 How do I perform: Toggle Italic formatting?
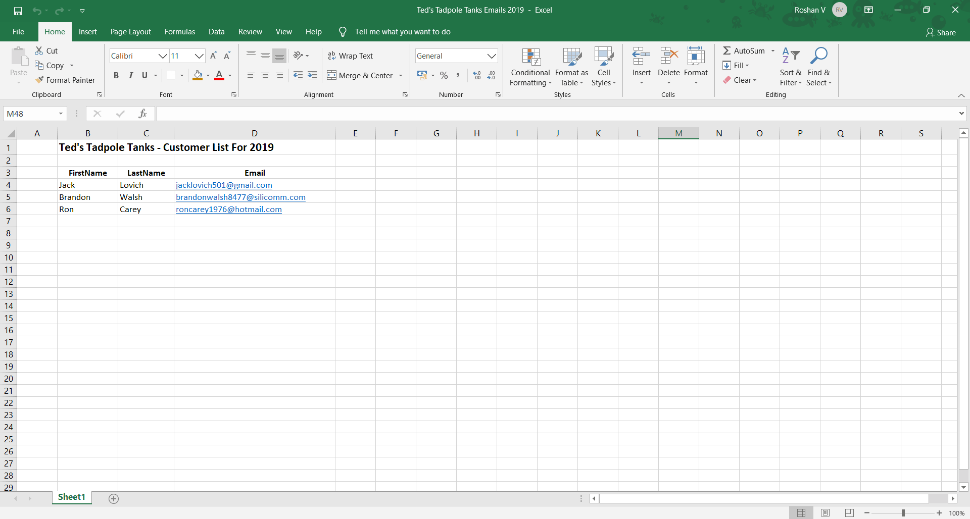click(130, 75)
